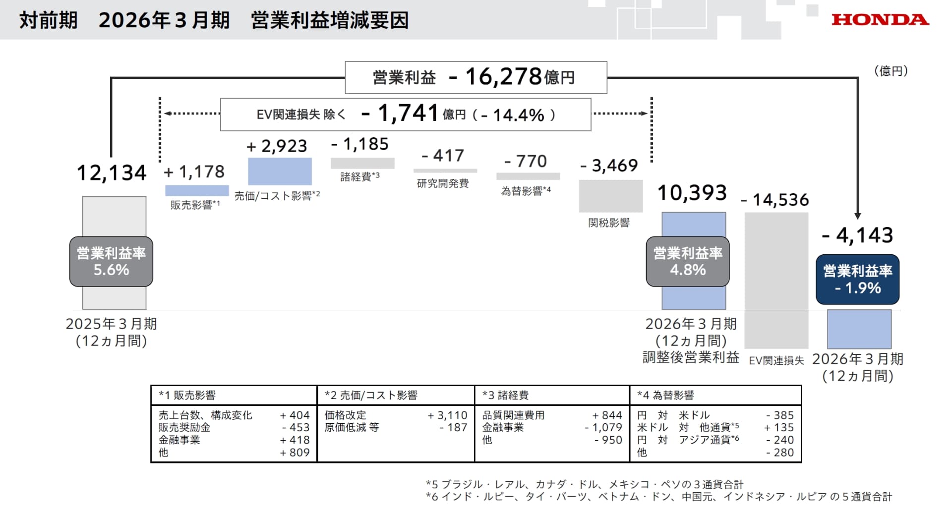Select the slide title 対前期 2026年3月期 営業利益増減要因
Image resolution: width=952 pixels, height=513 pixels.
tap(214, 20)
